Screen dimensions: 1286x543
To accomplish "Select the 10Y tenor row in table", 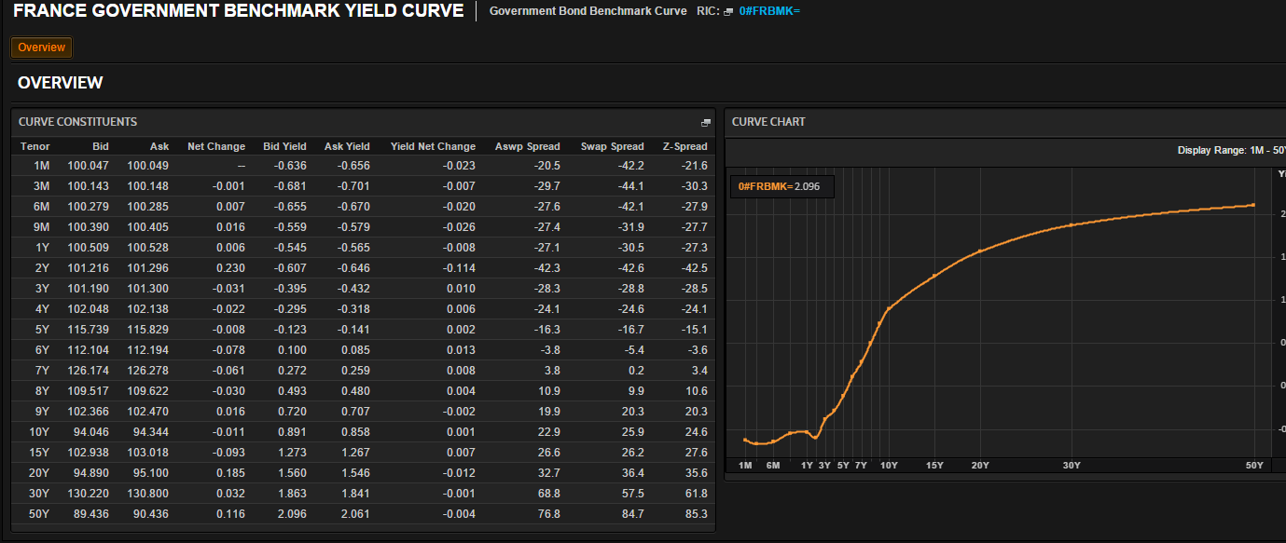I will point(364,432).
